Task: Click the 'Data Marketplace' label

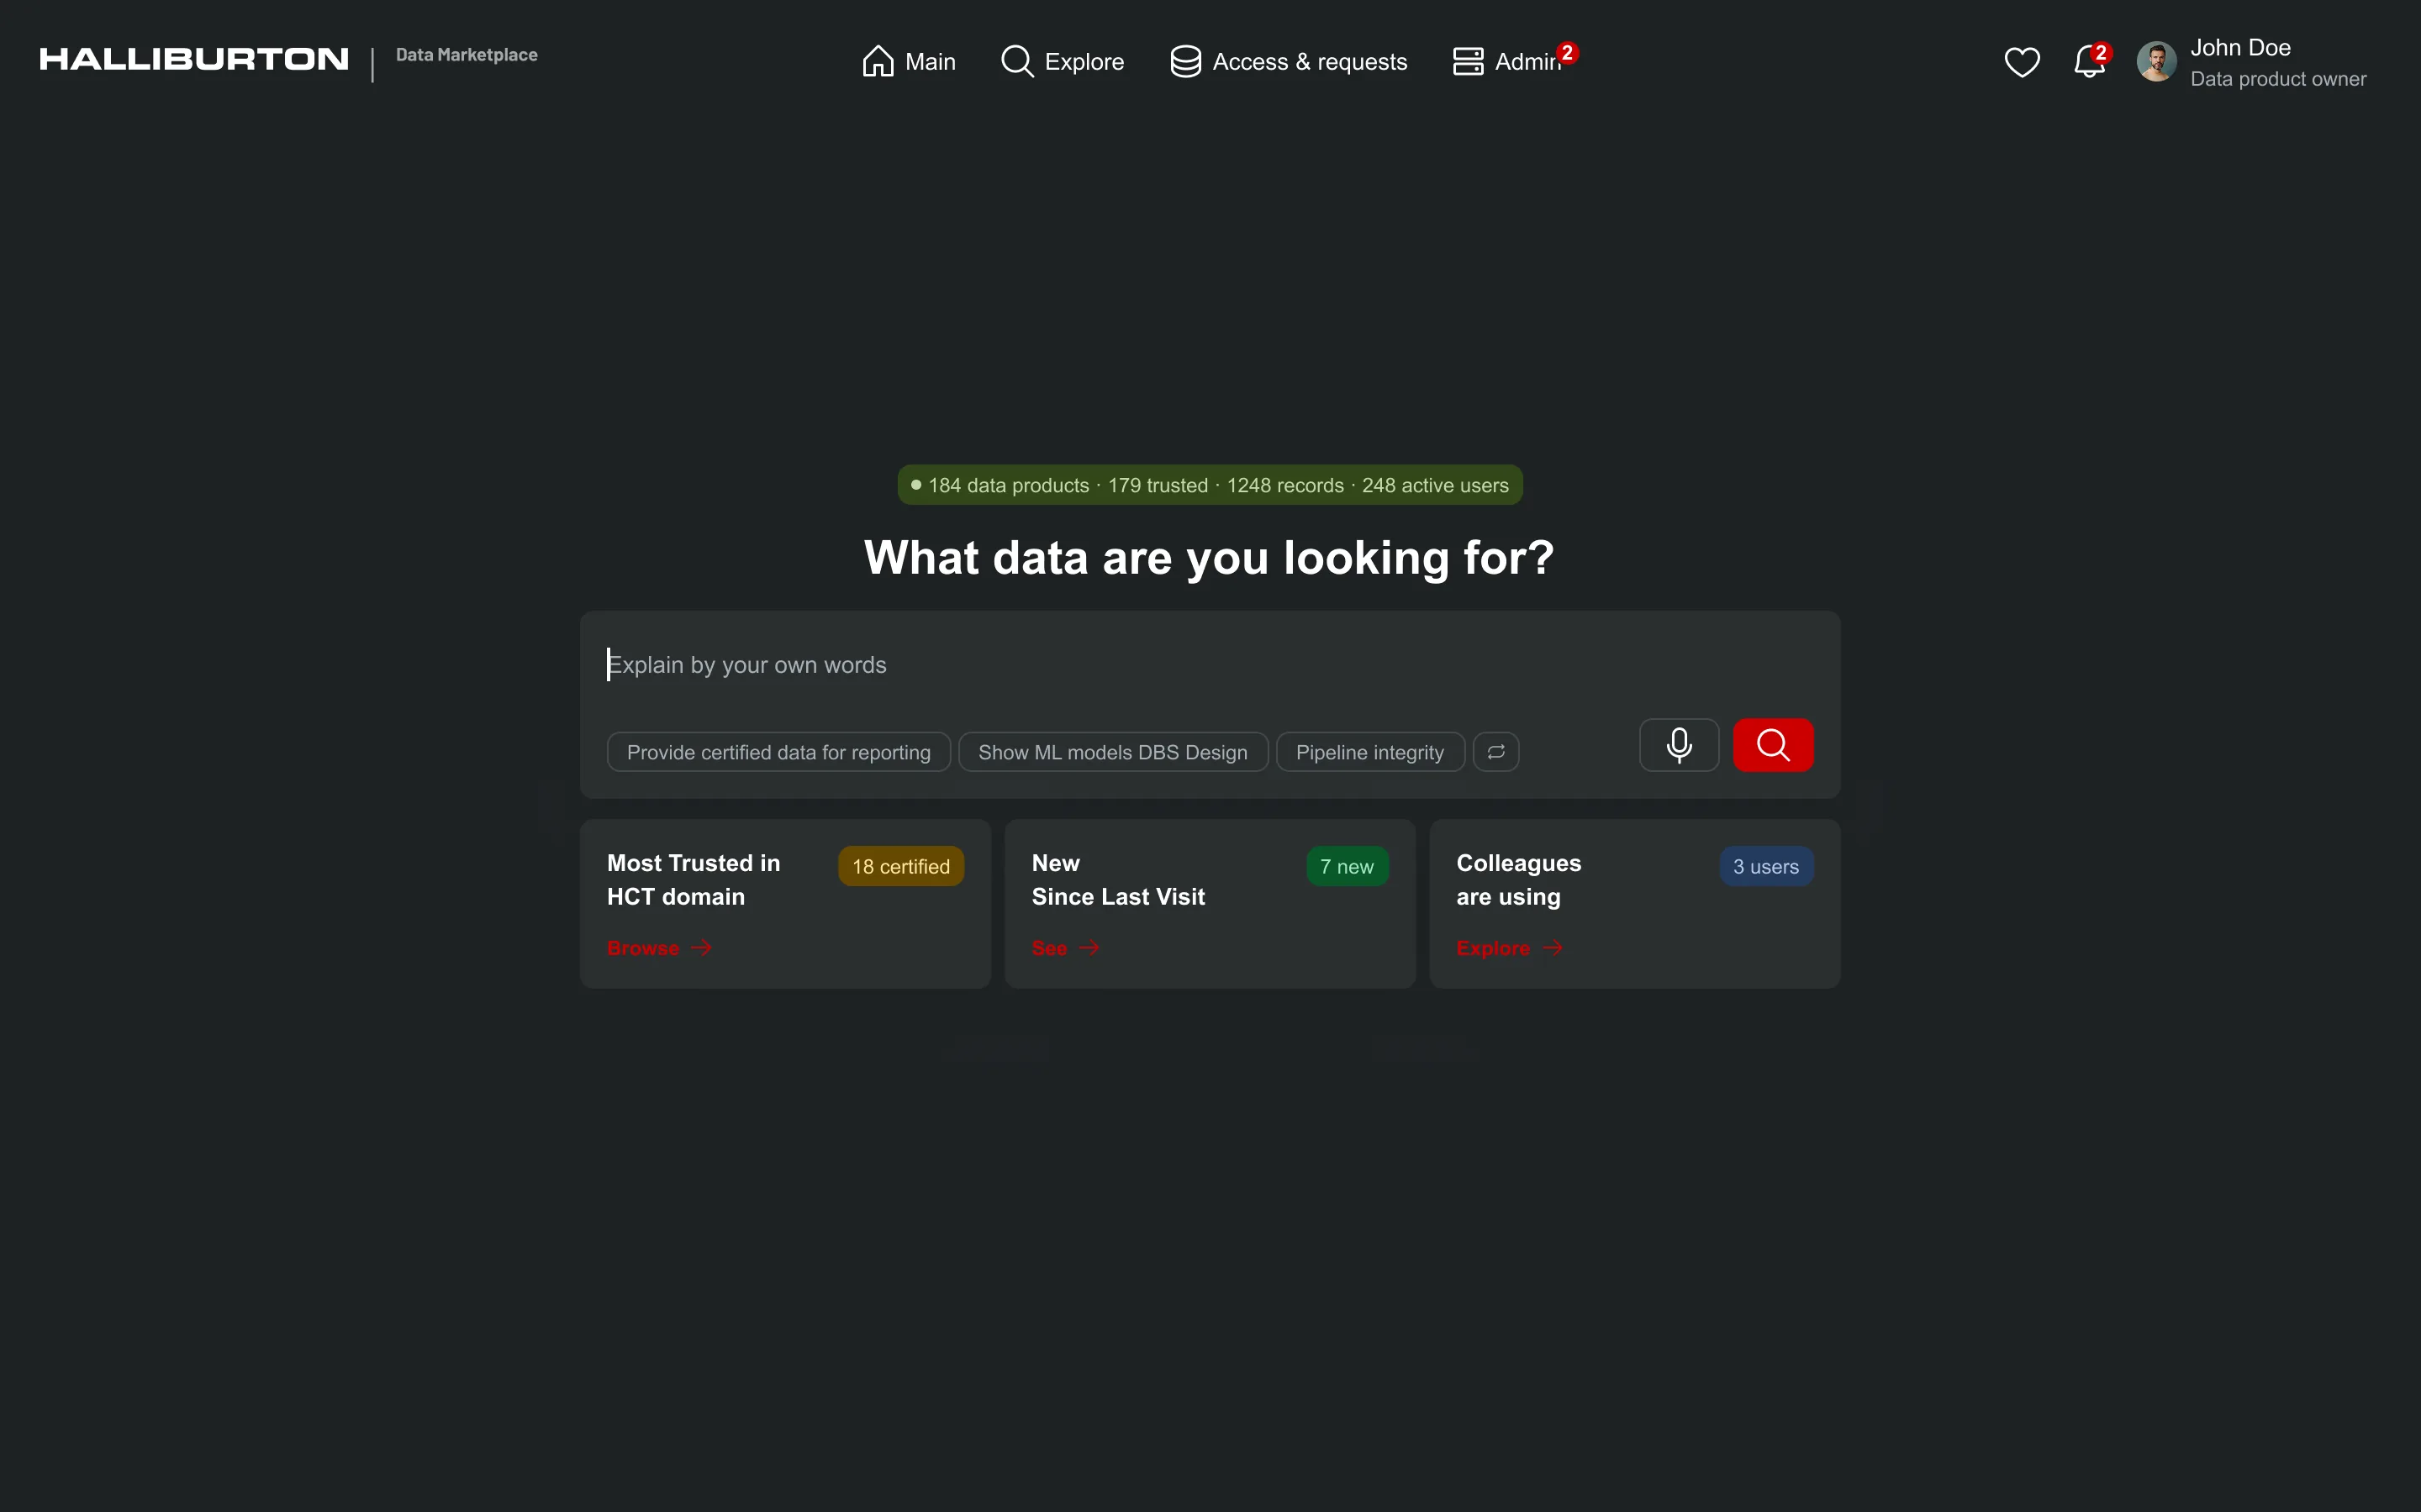Action: pyautogui.click(x=467, y=55)
